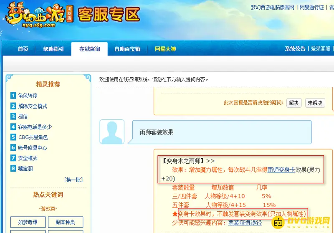Click the 精灵推荐 heading
Viewport: 334px width, 233px height.
click(48, 84)
